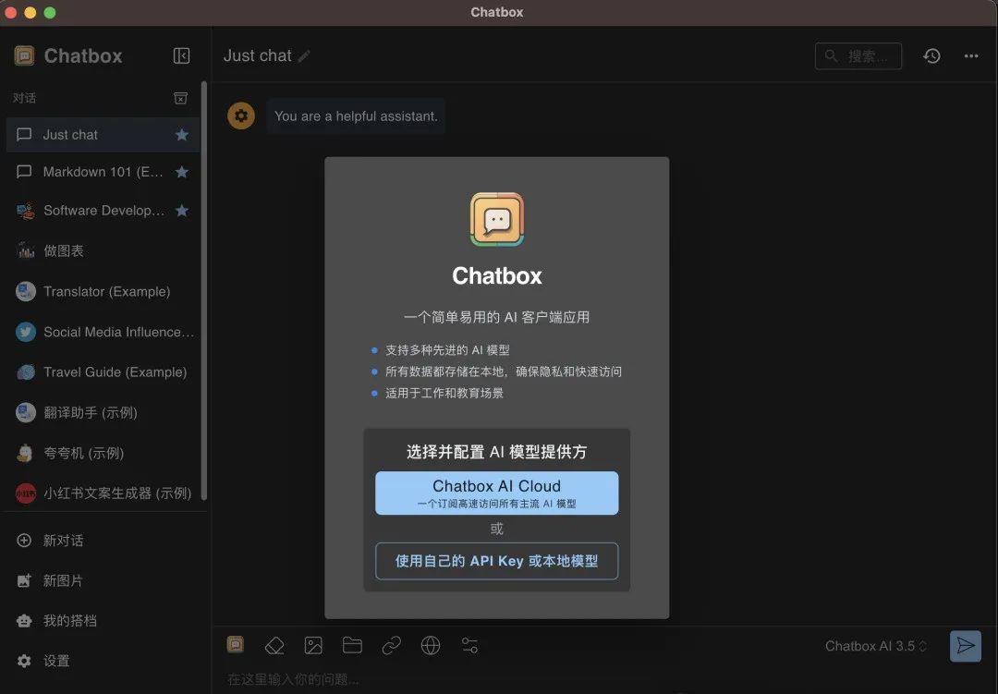Open the Markdown 101 conversation
This screenshot has height=694, width=998.
(x=103, y=172)
